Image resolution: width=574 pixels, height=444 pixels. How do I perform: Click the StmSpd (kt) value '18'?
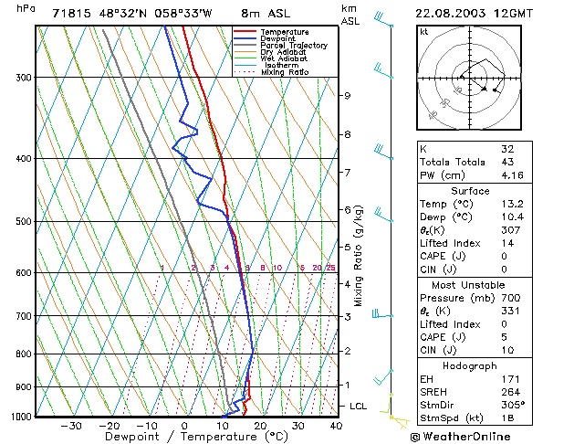(507, 418)
